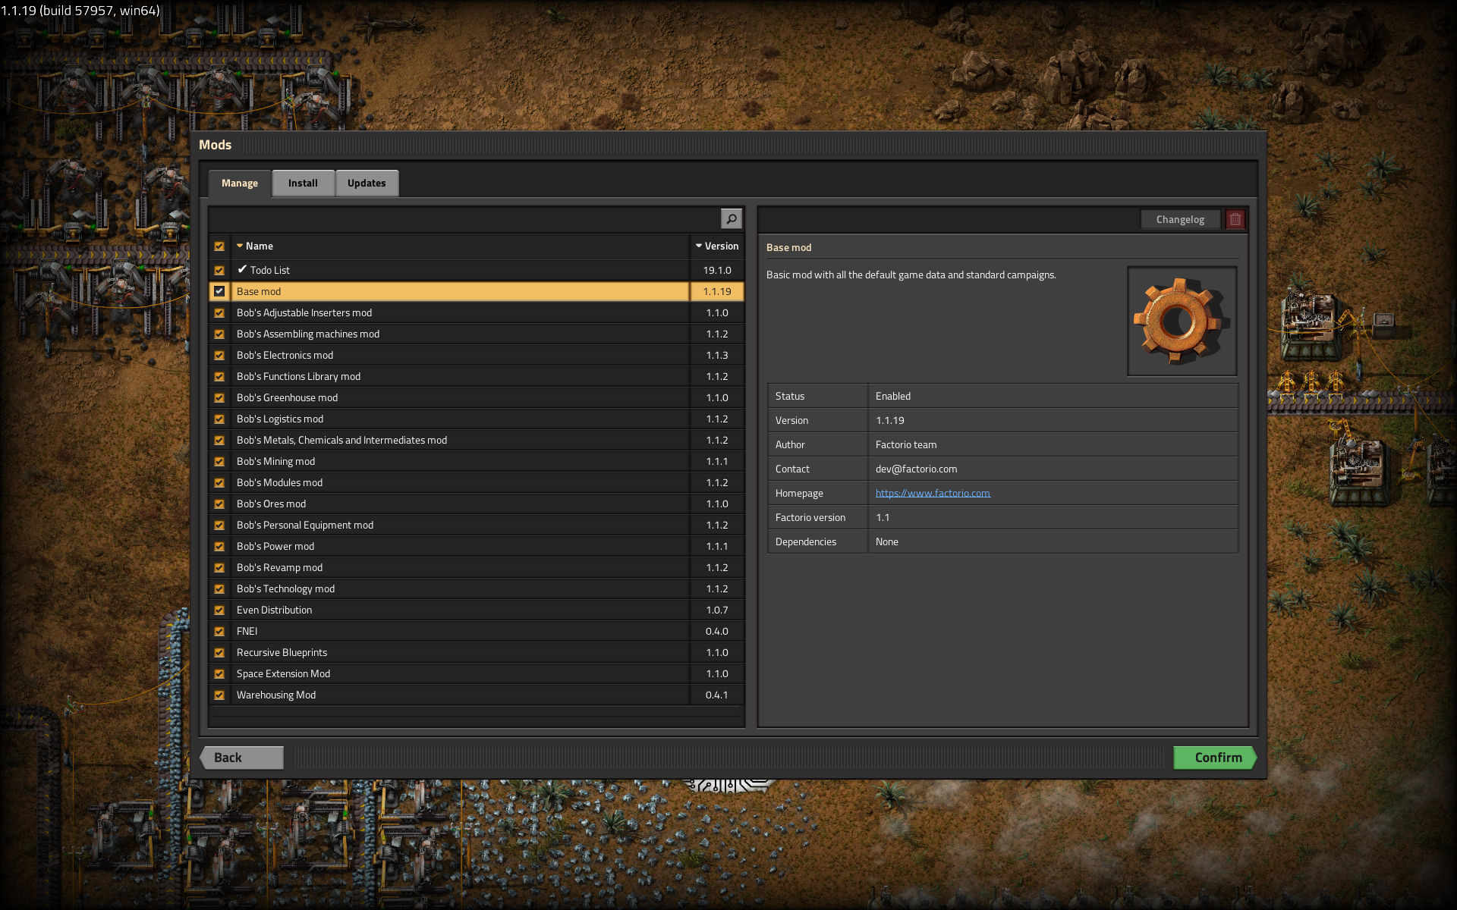Select Space Extension Mod in list
Viewport: 1457px width, 910px height.
[x=283, y=674]
